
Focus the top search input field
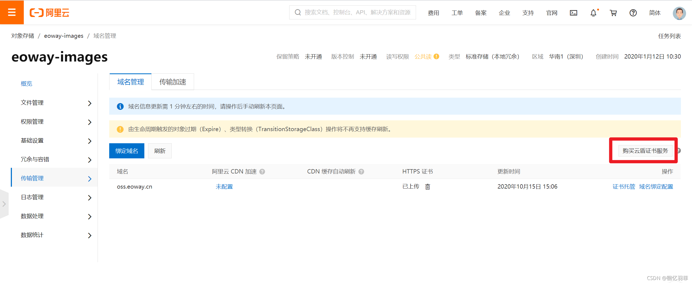click(x=352, y=12)
